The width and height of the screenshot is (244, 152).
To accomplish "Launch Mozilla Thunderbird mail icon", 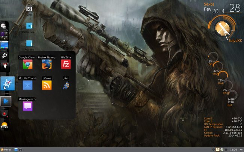I will [x=27, y=85].
